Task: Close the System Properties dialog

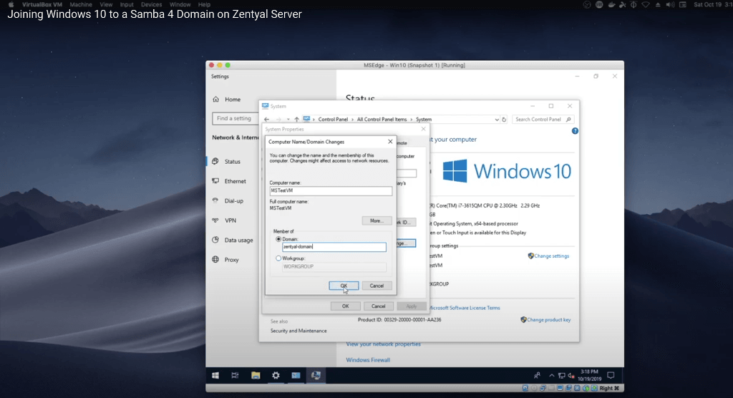Action: tap(424, 129)
